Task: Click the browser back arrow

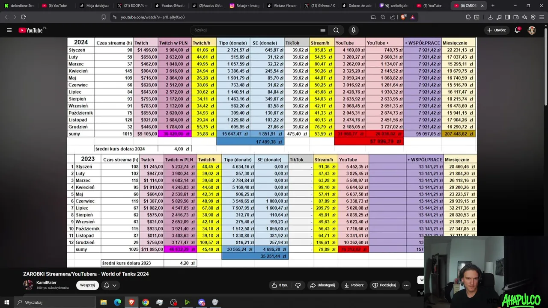Action: tap(6, 17)
